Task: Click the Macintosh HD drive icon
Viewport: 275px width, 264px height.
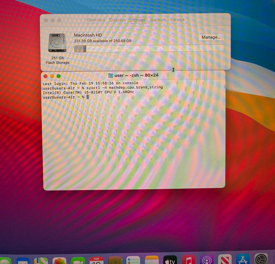Action: [x=57, y=43]
